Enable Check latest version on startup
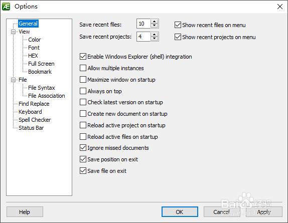 tap(83, 102)
